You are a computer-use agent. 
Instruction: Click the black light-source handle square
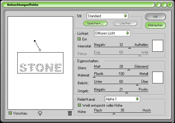(x=35, y=41)
